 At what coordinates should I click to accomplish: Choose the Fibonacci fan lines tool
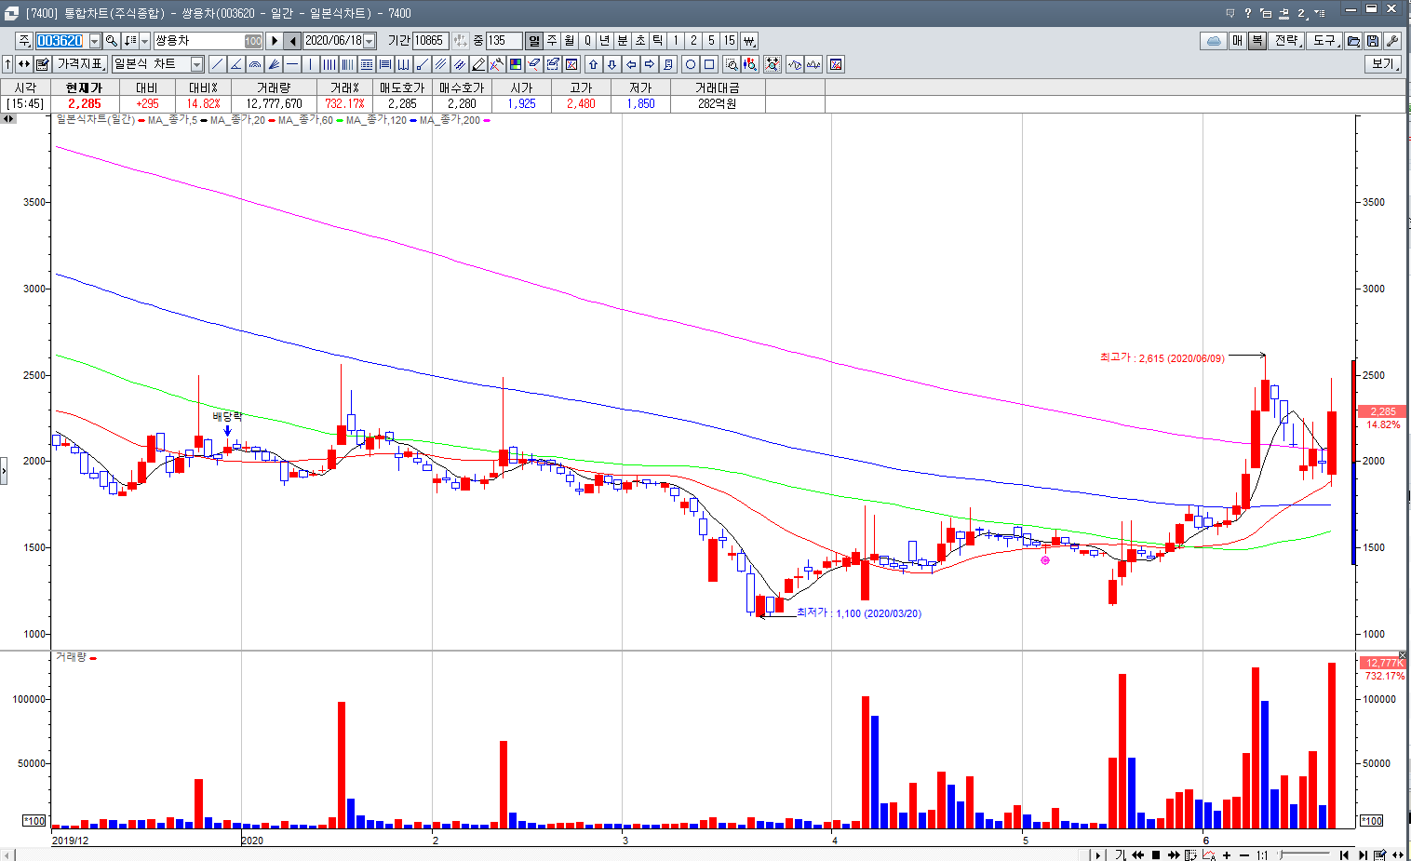tap(273, 64)
